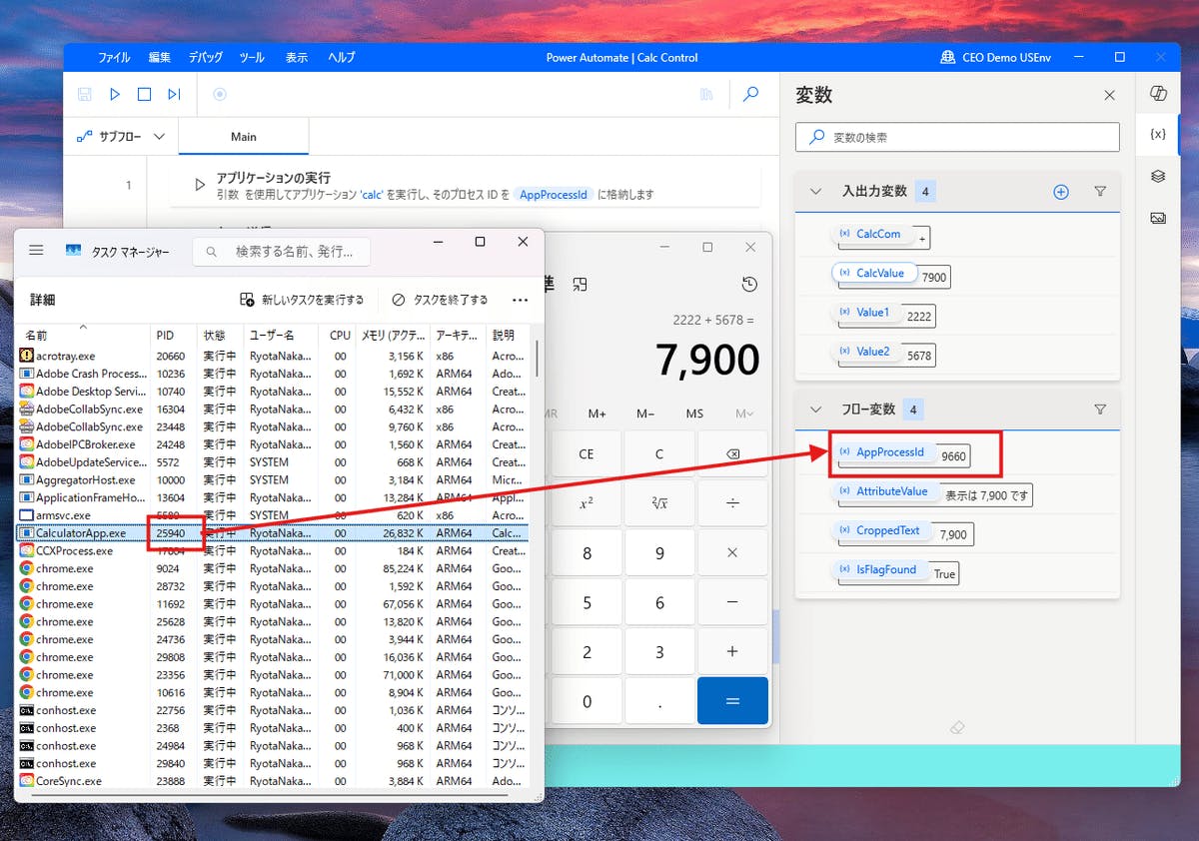Screen dimensions: 1199x841
Task: Collapse the 入出力変数 section
Action: [x=815, y=192]
